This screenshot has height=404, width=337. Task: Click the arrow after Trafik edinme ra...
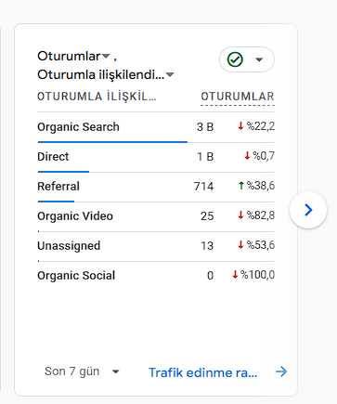[x=281, y=371]
